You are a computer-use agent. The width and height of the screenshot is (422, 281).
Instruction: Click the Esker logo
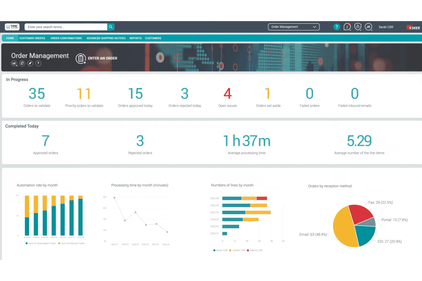(x=413, y=27)
